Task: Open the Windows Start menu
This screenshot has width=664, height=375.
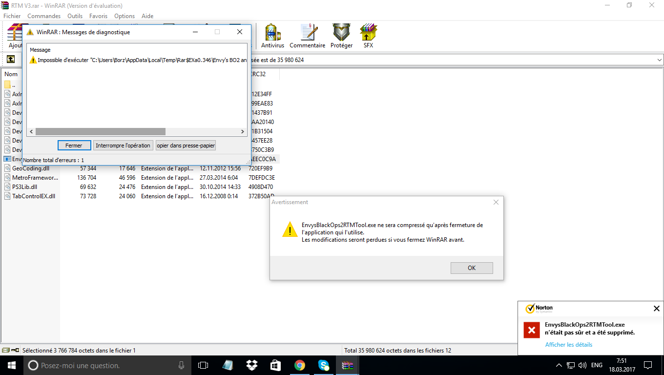Action: point(12,365)
